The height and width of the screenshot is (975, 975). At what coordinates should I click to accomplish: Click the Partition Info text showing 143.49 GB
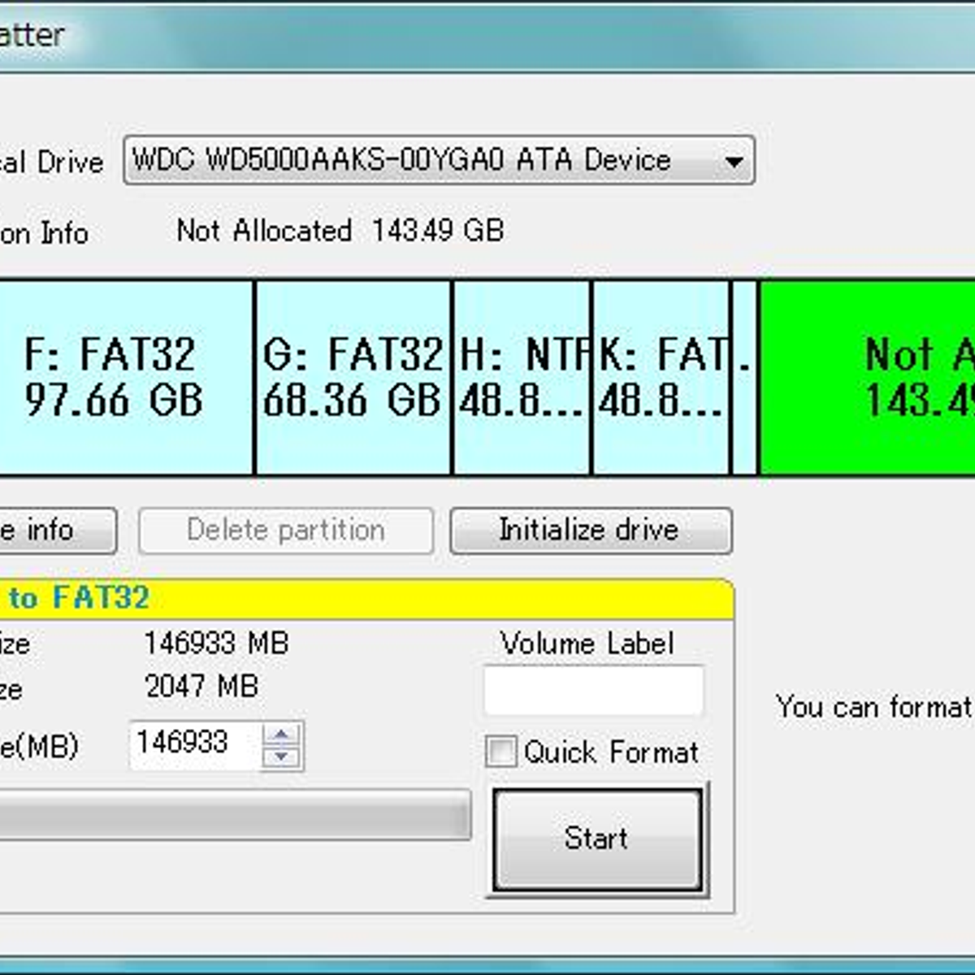pos(341,232)
